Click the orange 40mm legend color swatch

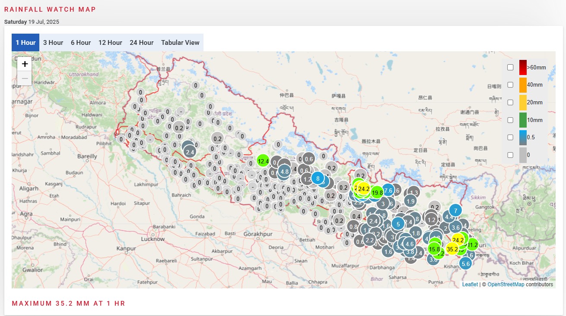[523, 85]
